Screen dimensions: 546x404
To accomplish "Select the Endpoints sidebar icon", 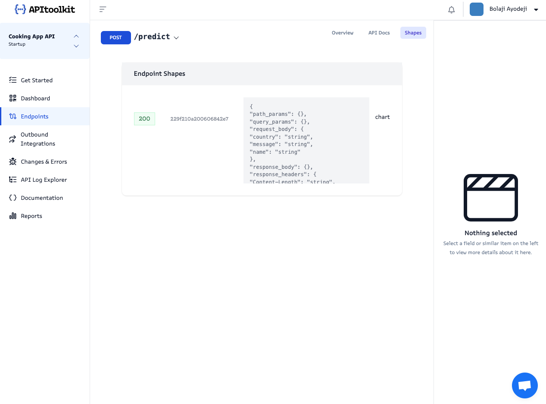I will pos(13,116).
